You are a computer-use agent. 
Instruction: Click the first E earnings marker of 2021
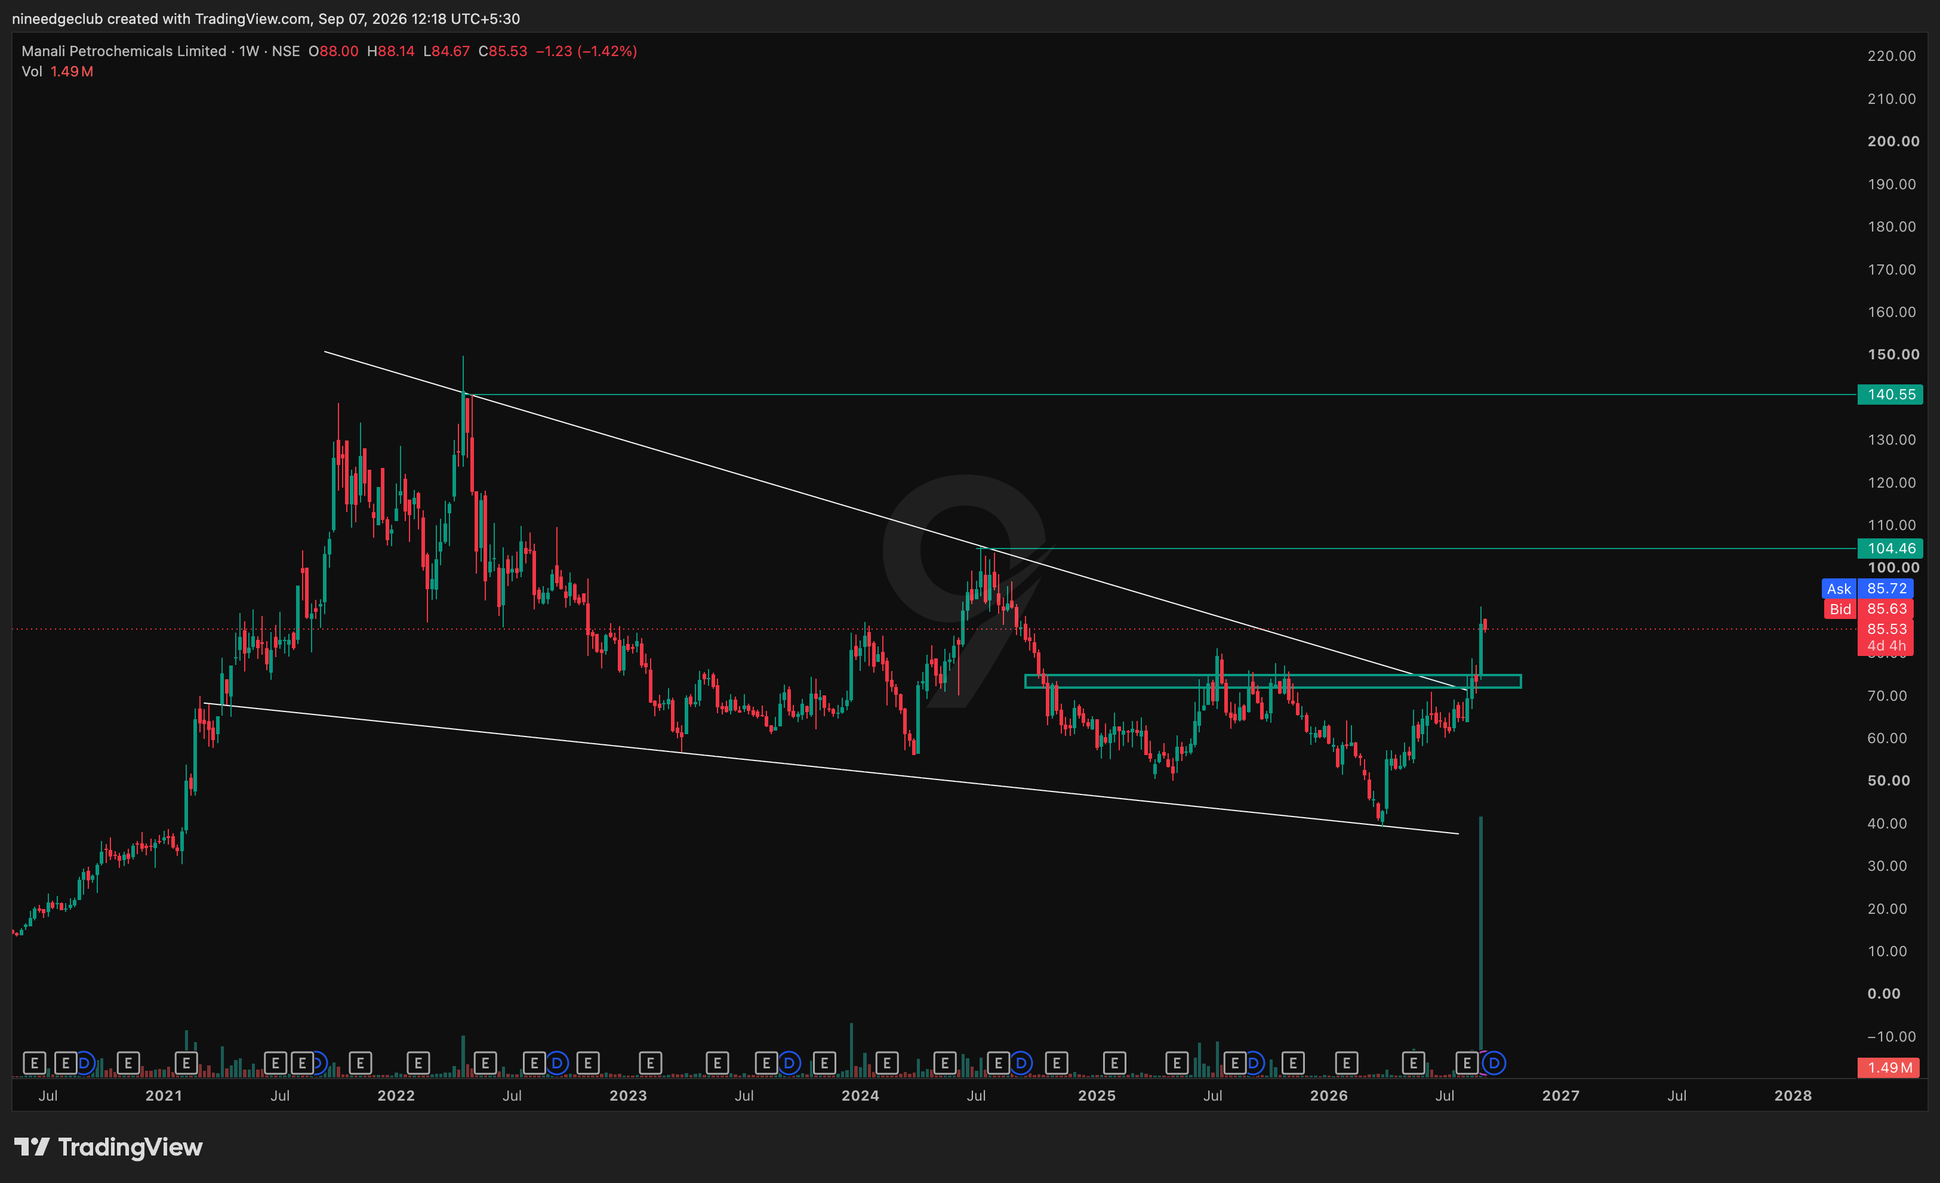tap(186, 1064)
